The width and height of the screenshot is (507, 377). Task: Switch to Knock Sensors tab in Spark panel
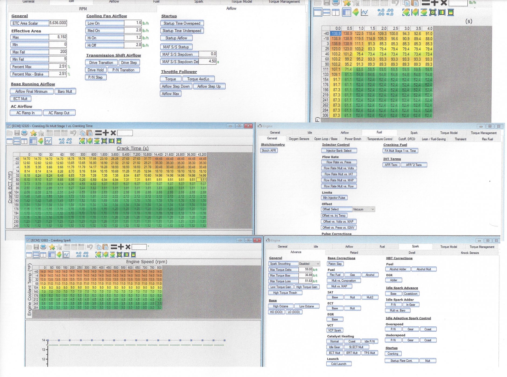click(470, 253)
